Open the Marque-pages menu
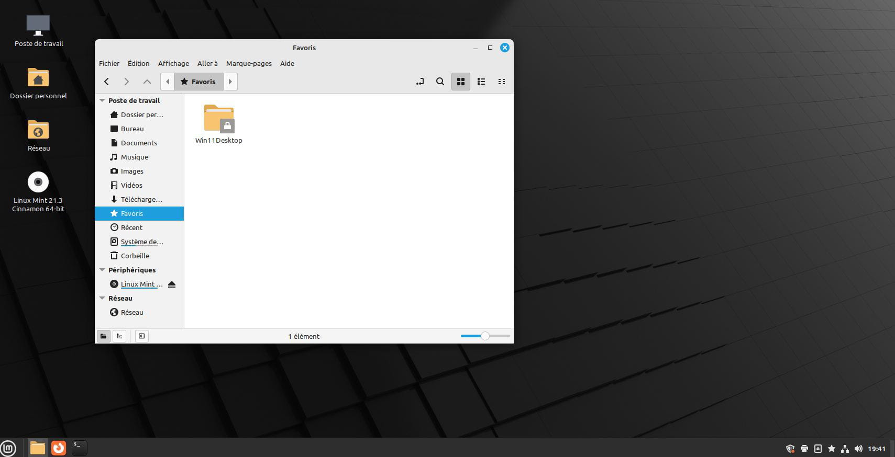 (x=249, y=63)
